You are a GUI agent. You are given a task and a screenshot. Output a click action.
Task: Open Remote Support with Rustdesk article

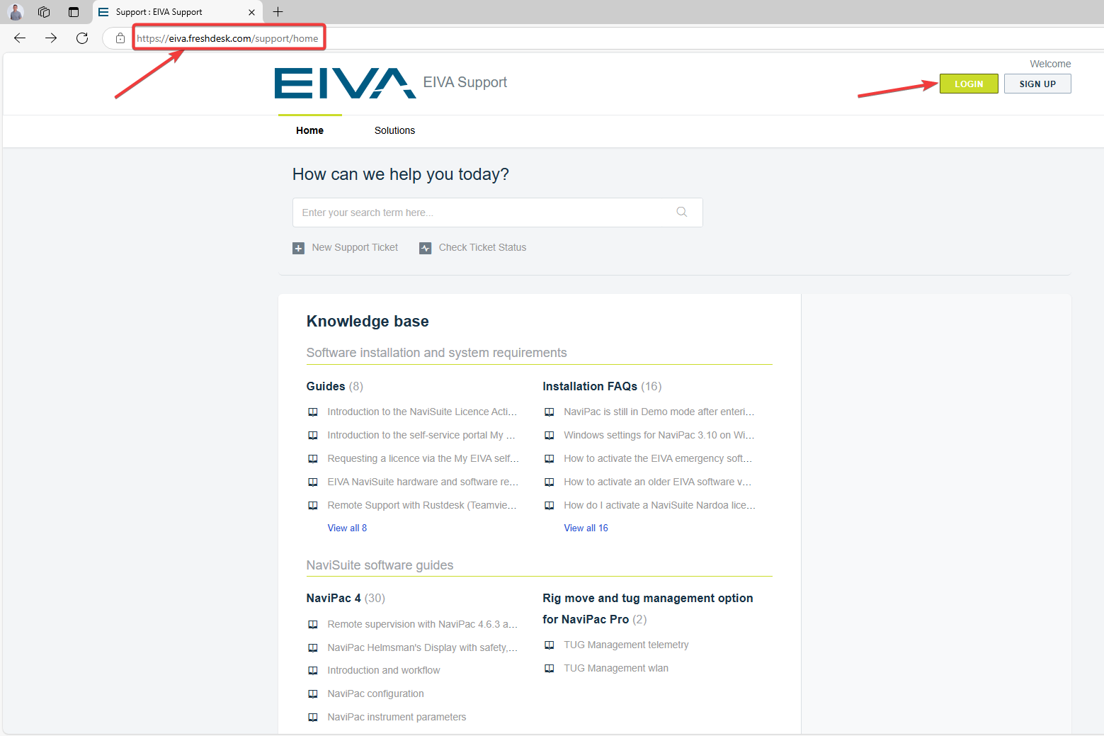[422, 505]
